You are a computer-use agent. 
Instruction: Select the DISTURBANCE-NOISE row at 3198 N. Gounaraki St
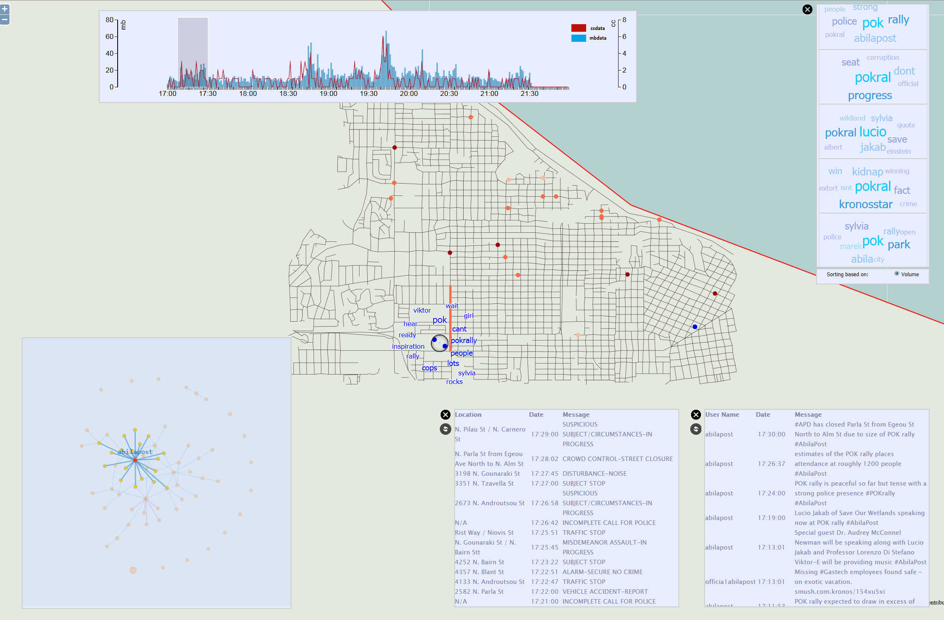coord(566,474)
